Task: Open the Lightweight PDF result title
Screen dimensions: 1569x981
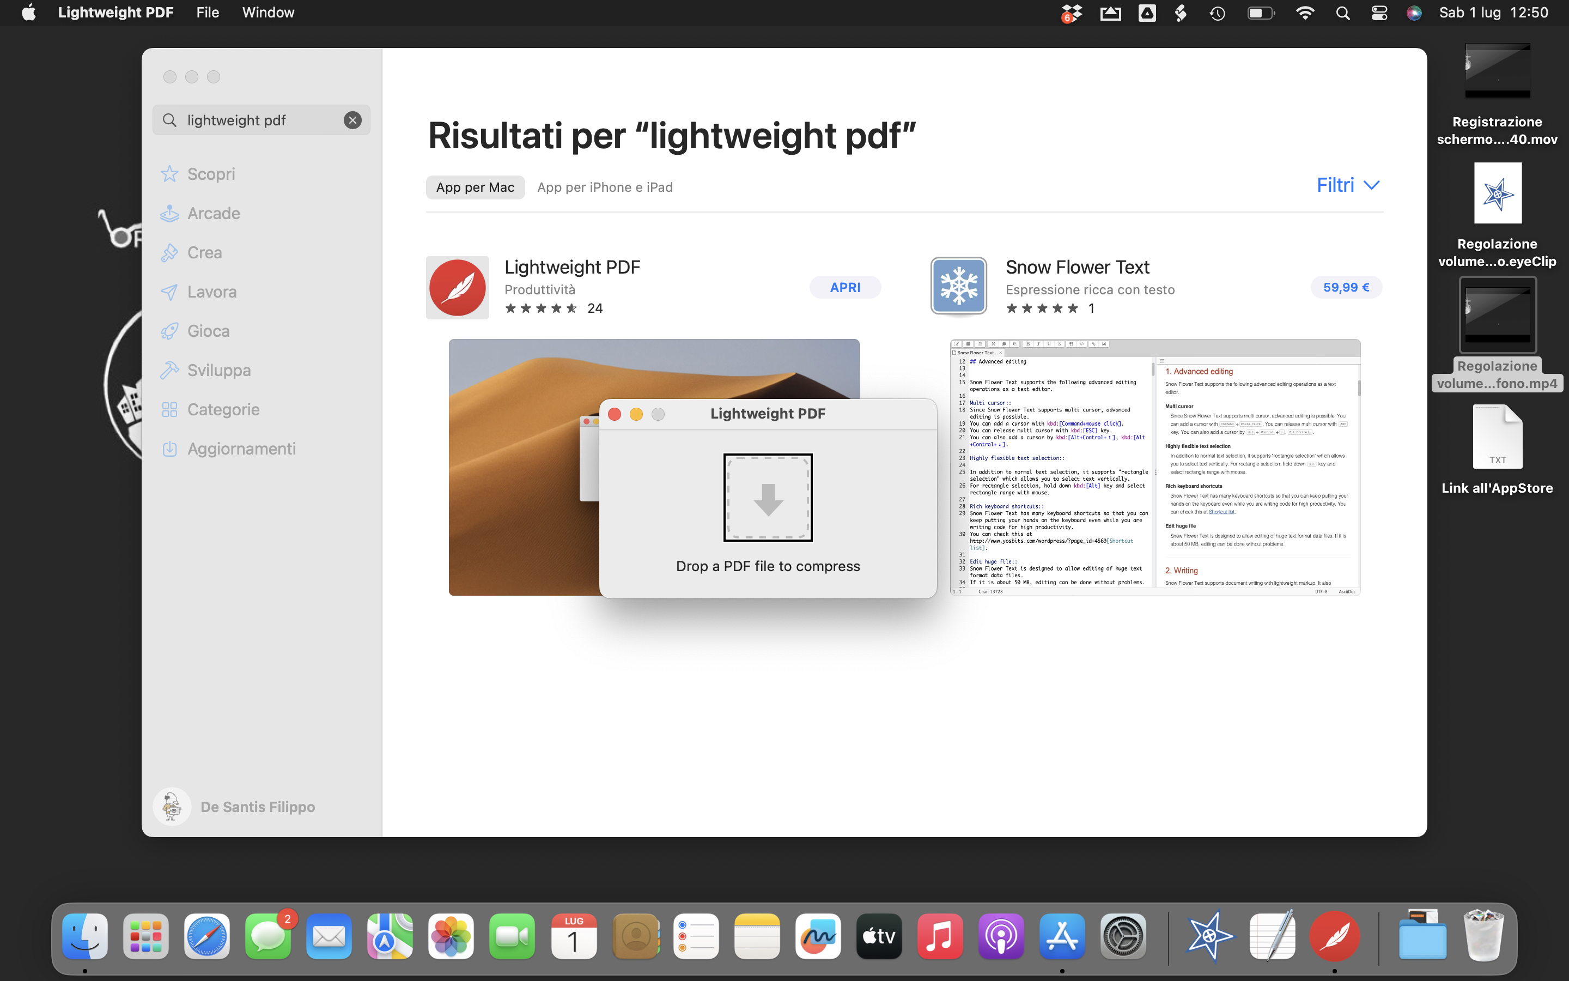Action: point(573,267)
